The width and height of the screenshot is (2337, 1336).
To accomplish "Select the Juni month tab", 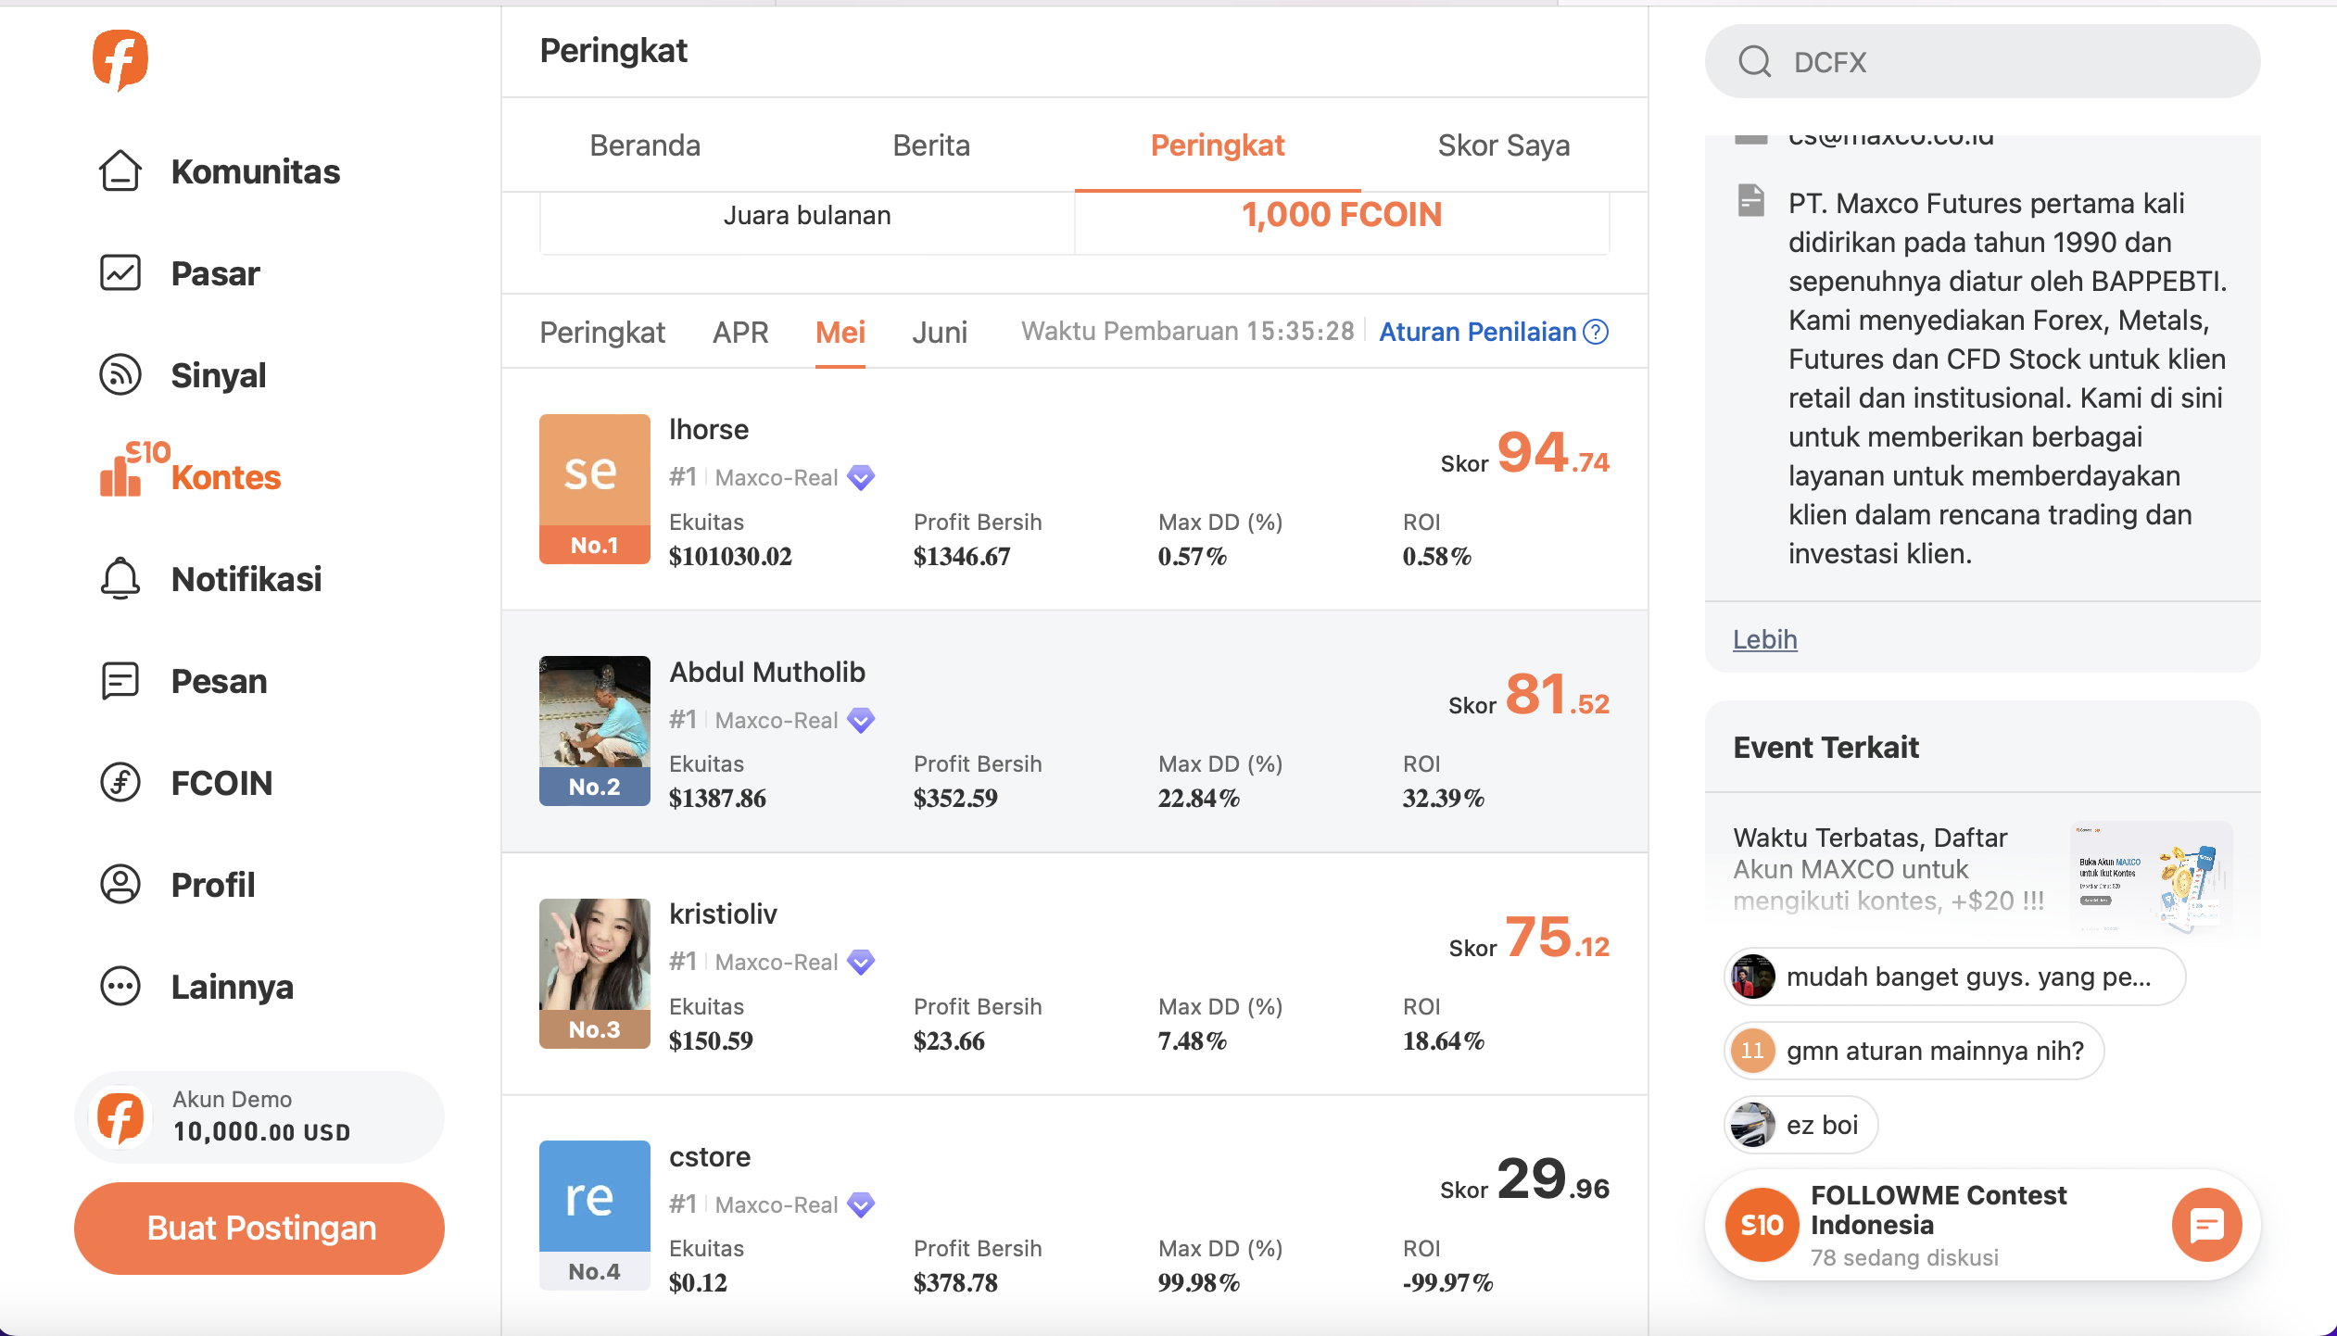I will tap(940, 333).
